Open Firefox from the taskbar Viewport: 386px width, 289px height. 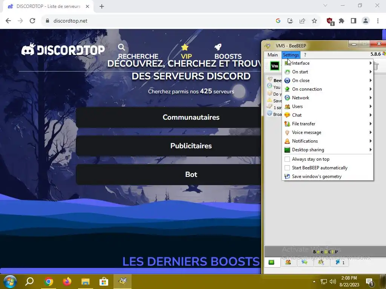click(67, 281)
